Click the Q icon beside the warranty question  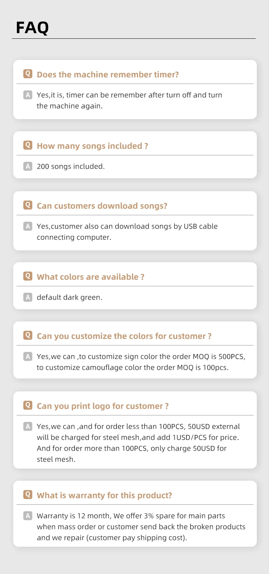click(28, 494)
